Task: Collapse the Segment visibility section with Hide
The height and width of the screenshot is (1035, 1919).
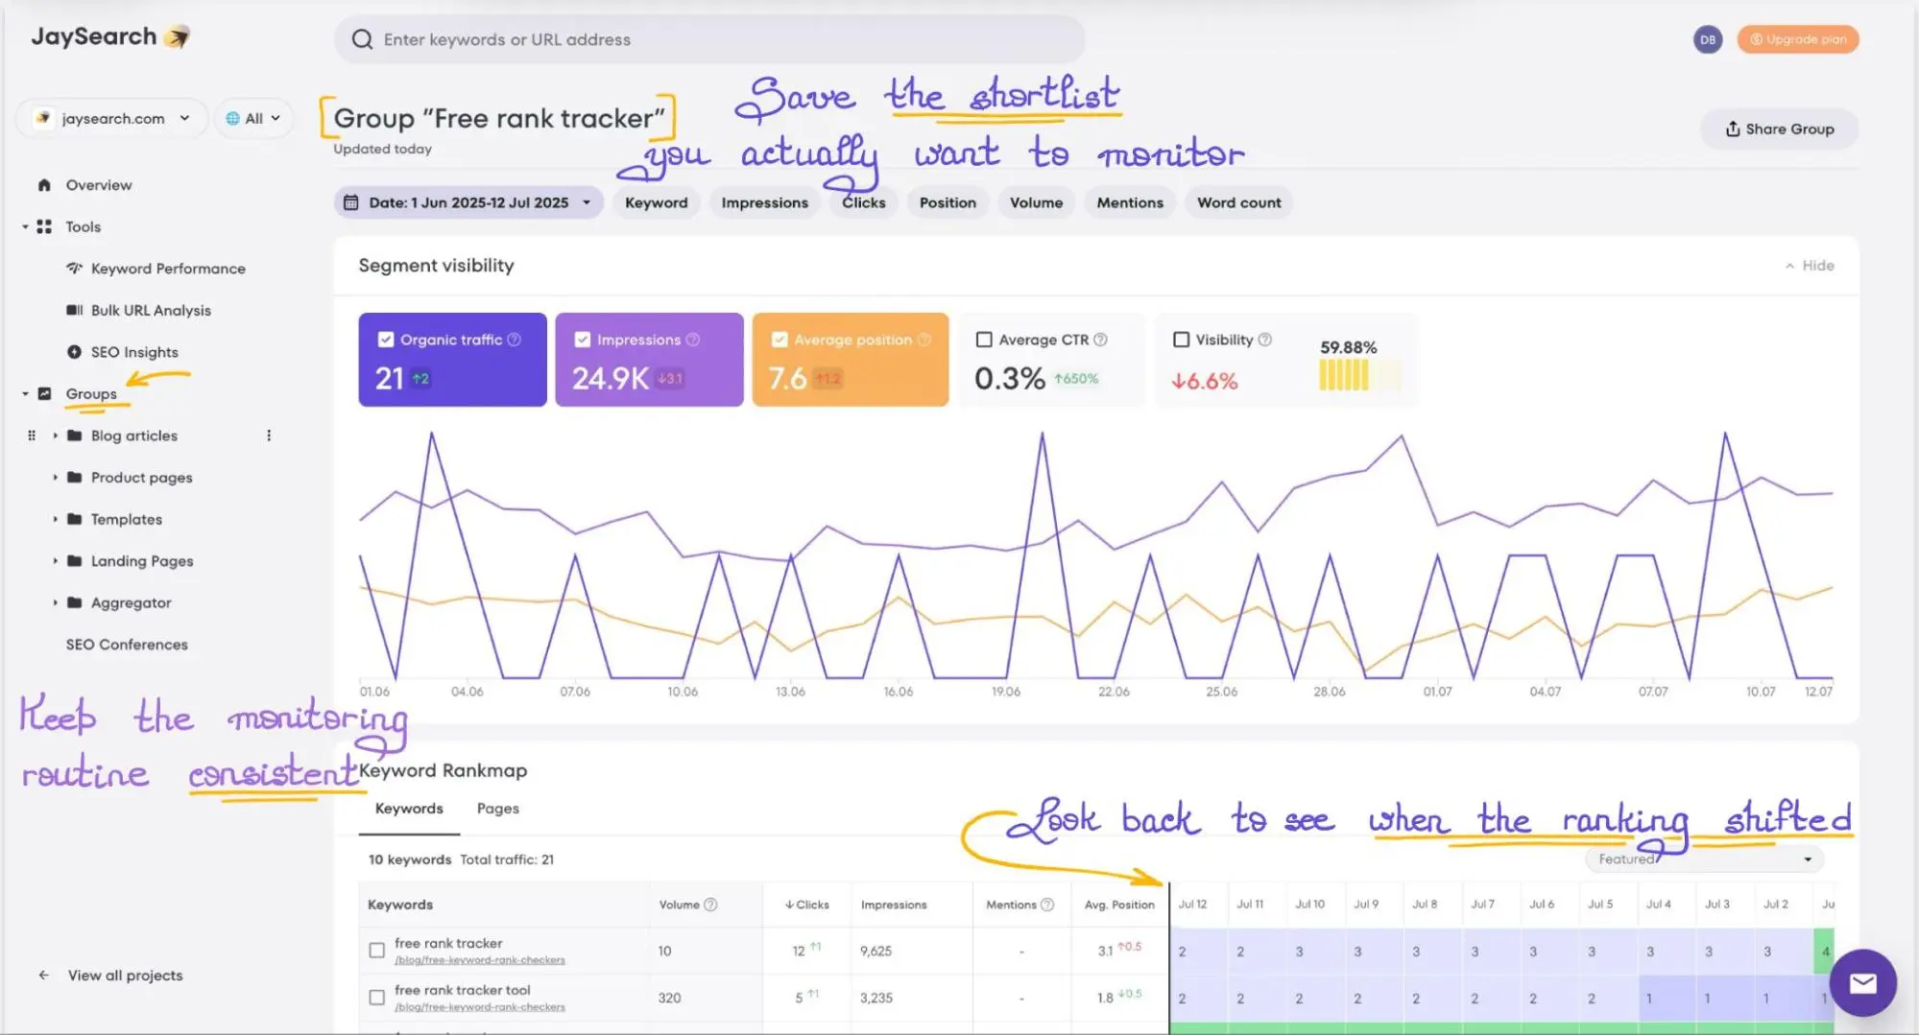Action: click(1810, 266)
